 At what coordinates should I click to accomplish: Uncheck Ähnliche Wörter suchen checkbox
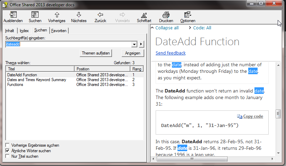pyautogui.click(x=8, y=150)
